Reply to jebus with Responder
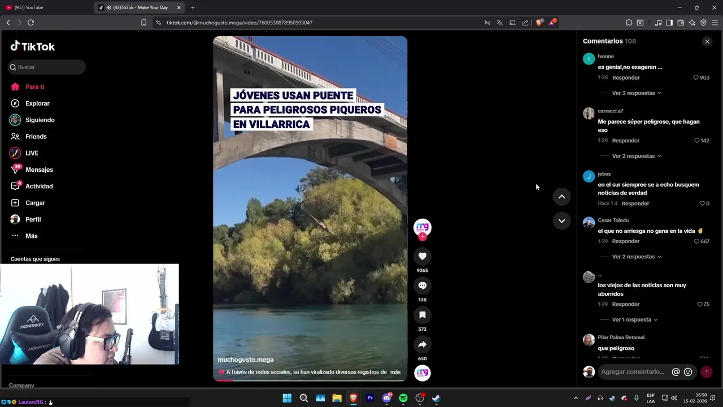The height and width of the screenshot is (407, 723). (x=635, y=203)
